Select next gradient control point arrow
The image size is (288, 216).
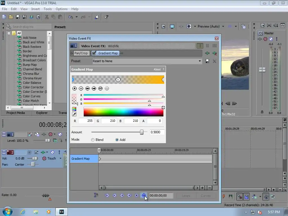coord(94,89)
